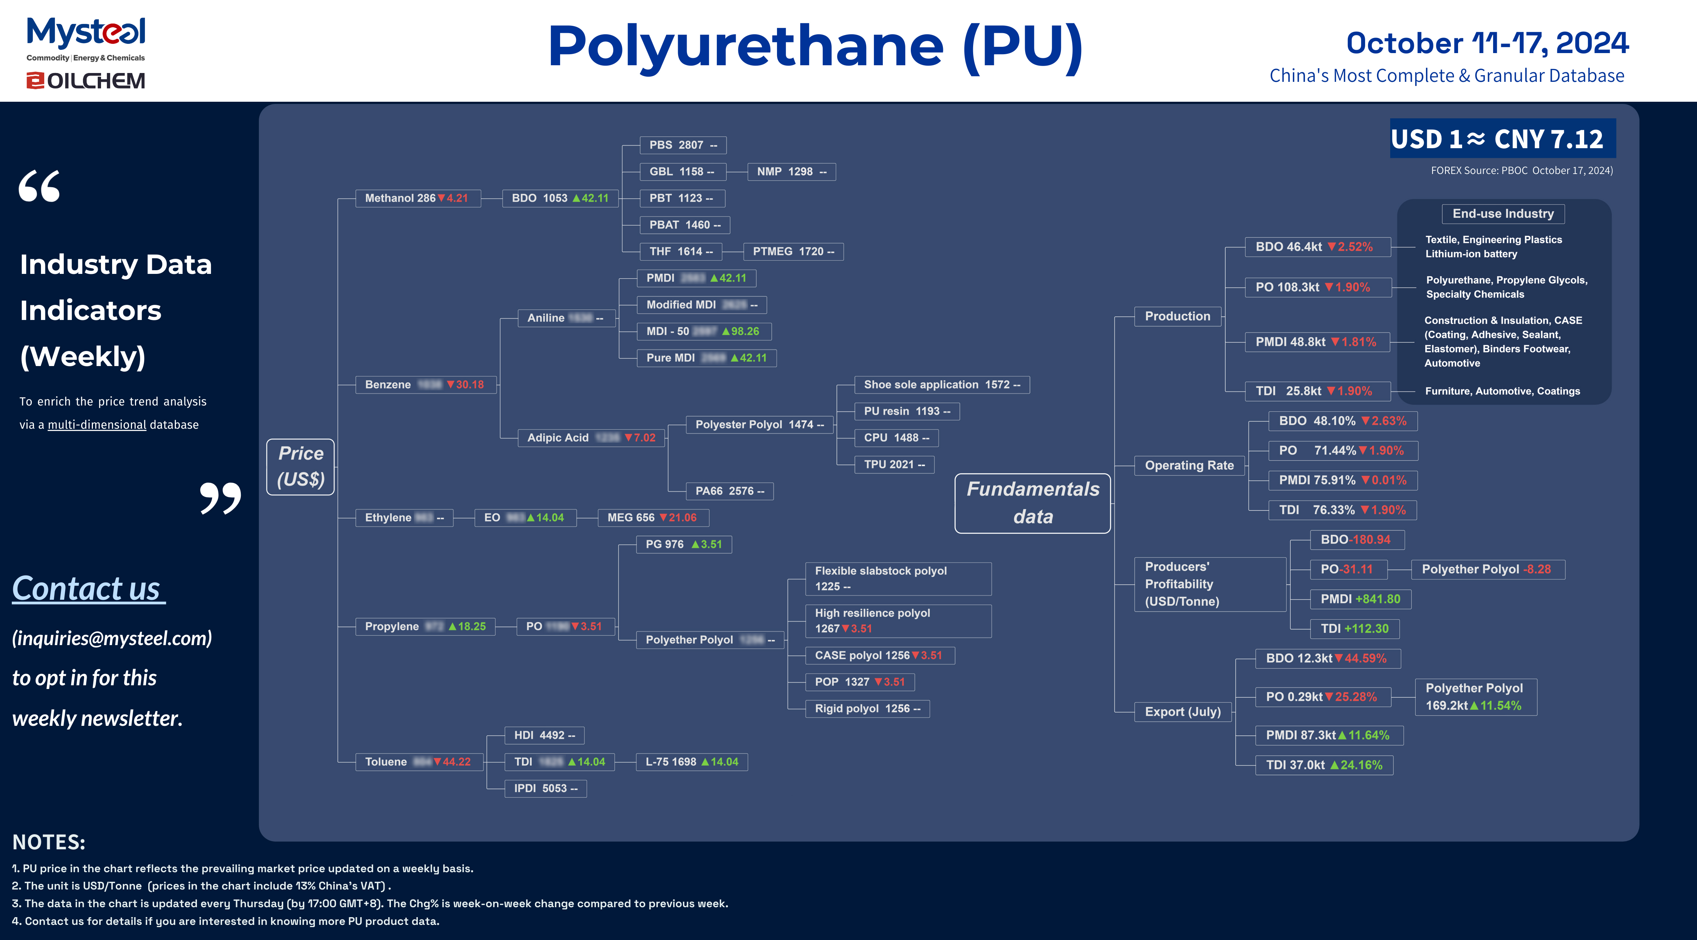Select the Production branch node
The height and width of the screenshot is (940, 1697).
coord(1178,316)
